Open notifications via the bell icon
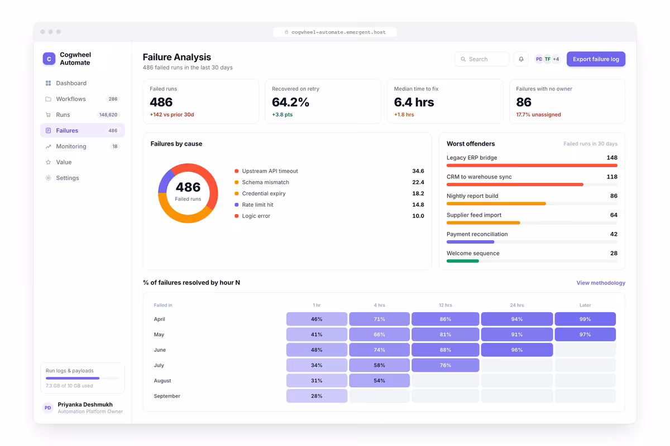The height and width of the screenshot is (446, 670). coord(521,59)
